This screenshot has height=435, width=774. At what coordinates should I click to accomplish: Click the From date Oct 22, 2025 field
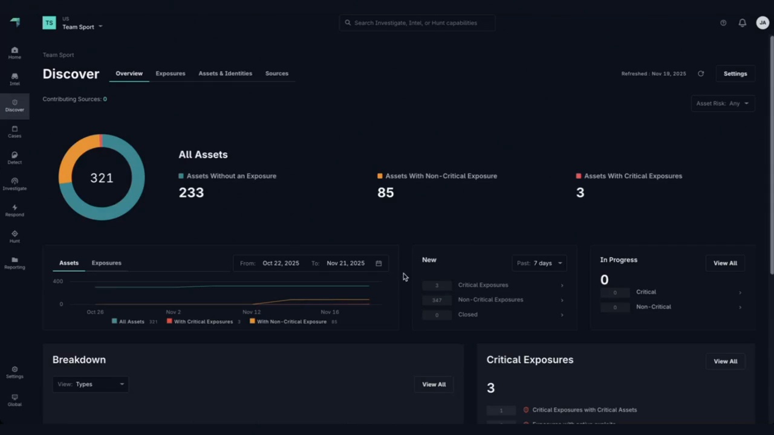coord(281,263)
